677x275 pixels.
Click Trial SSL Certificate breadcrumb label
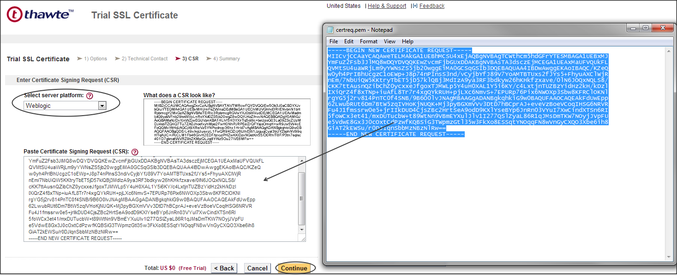[38, 59]
